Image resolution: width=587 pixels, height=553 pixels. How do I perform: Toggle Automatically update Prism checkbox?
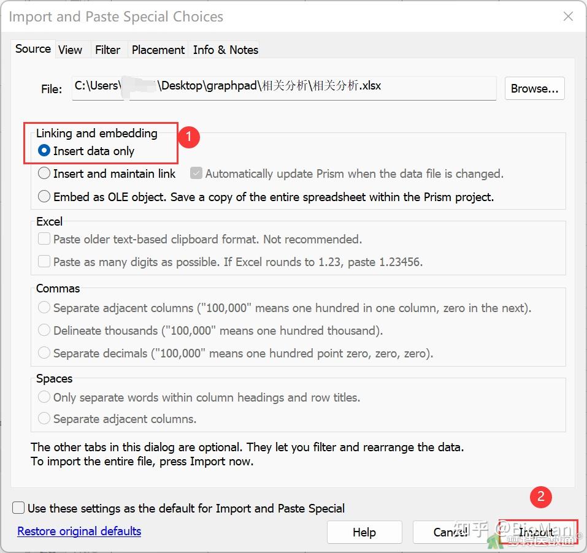tap(196, 174)
